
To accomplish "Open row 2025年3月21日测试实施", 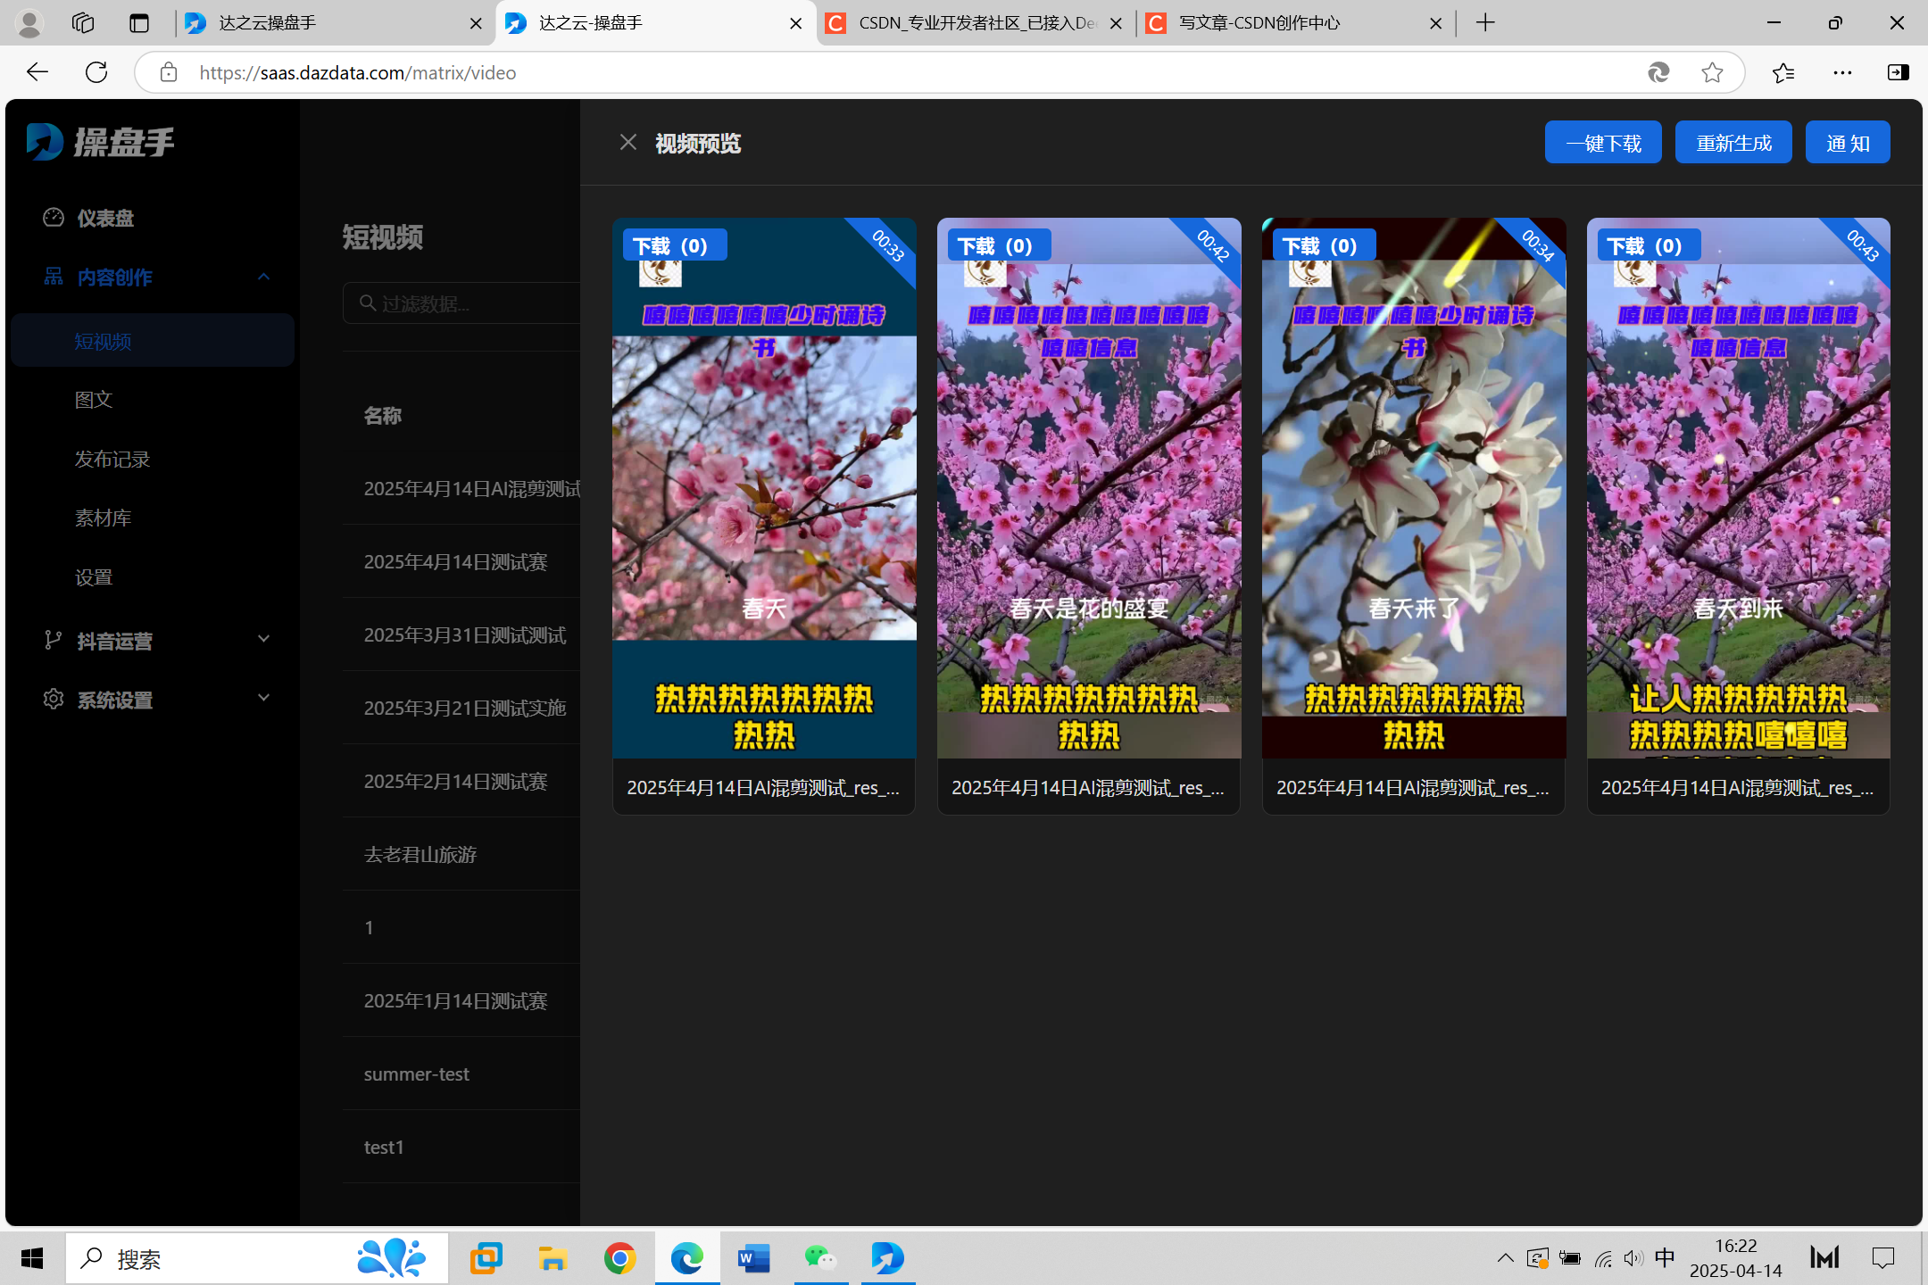I will (465, 709).
